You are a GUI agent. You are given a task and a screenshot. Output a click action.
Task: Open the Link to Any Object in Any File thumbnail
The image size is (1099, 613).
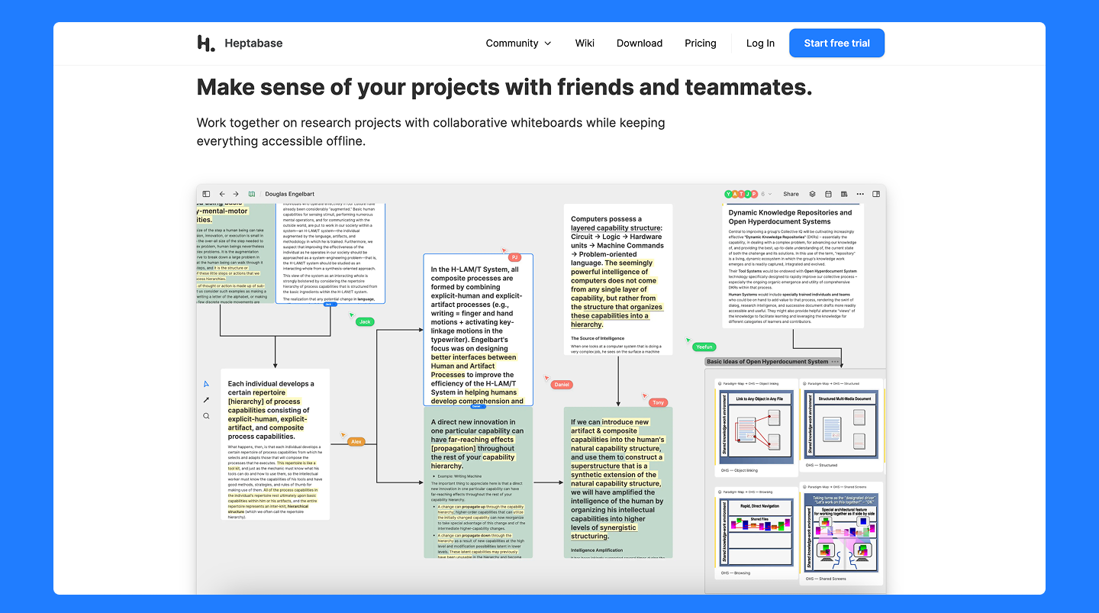756,426
